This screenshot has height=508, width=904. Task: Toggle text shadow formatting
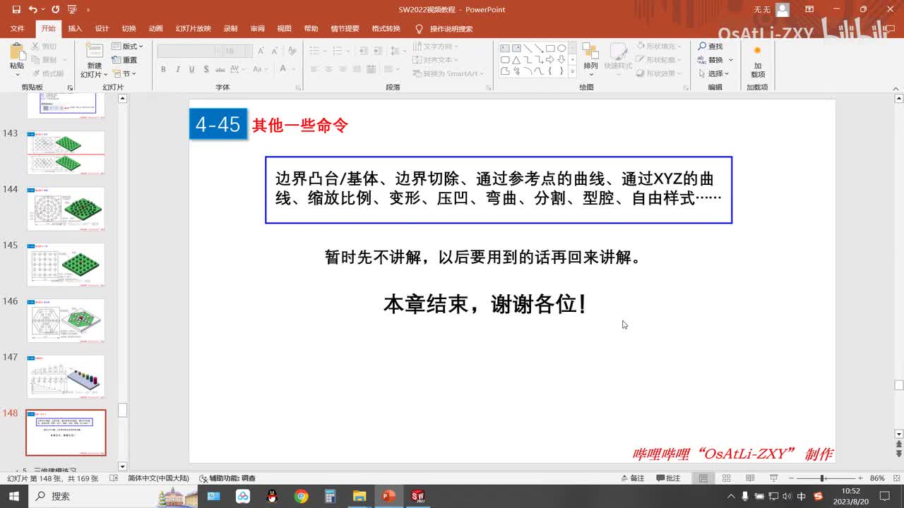point(206,69)
